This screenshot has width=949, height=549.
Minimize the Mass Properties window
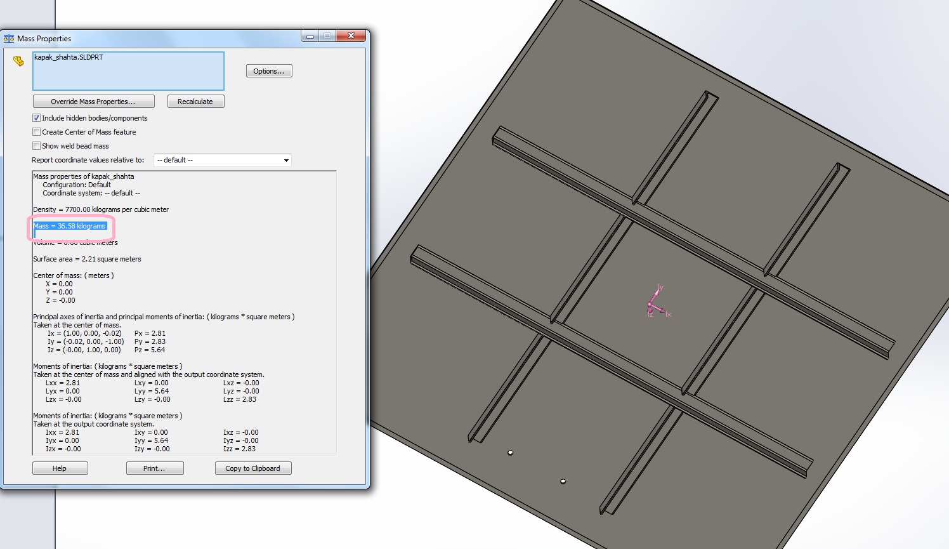pyautogui.click(x=310, y=36)
